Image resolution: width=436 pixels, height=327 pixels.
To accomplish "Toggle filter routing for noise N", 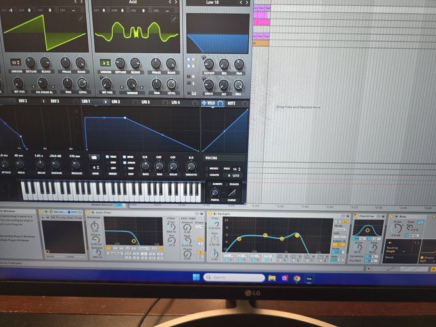I will coord(189,77).
